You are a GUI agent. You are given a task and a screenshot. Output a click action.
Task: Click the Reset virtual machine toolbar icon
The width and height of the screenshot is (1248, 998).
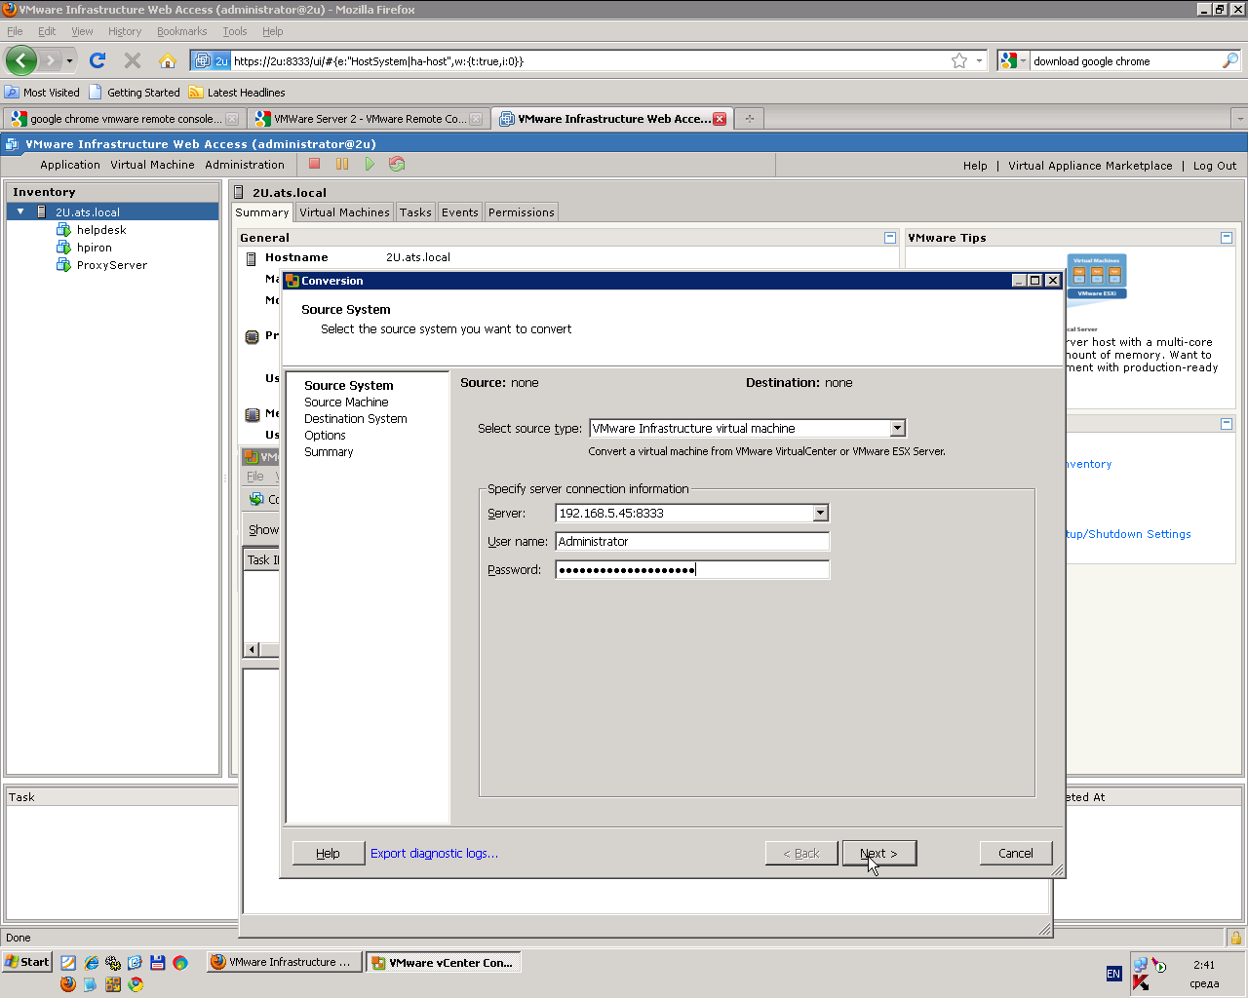[397, 164]
